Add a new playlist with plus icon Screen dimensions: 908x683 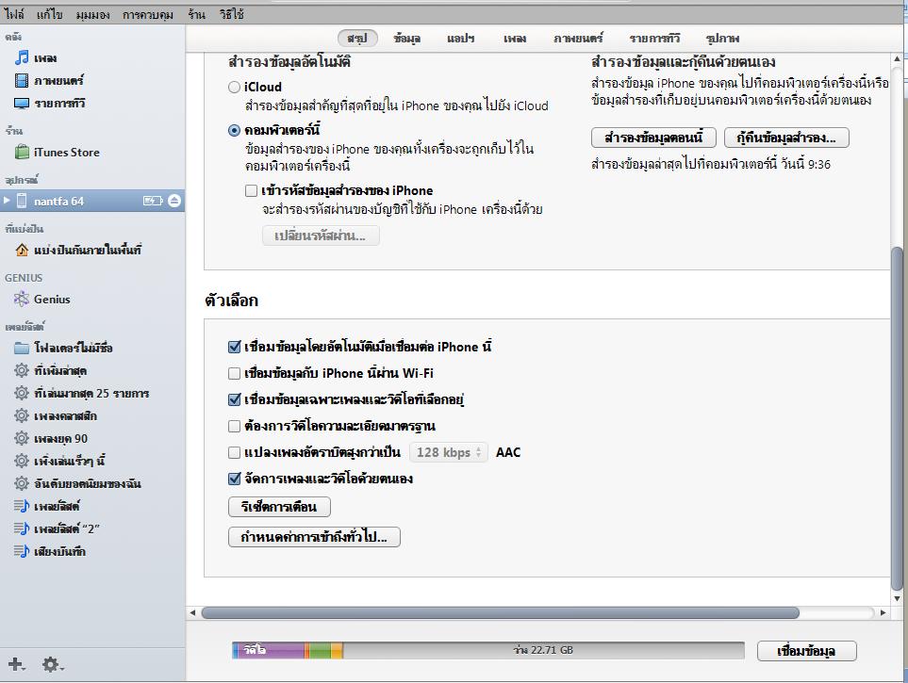tap(16, 664)
